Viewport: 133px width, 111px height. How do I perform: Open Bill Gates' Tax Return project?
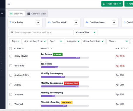tap(46, 64)
